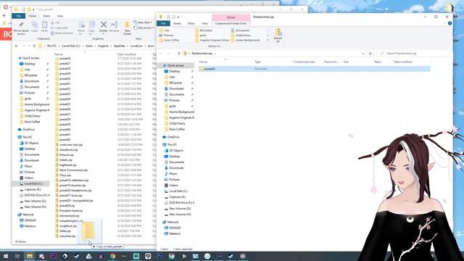This screenshot has width=464, height=261.
Task: Select 3D Objects in hair_presets navigation pane
Action: pyautogui.click(x=31, y=143)
